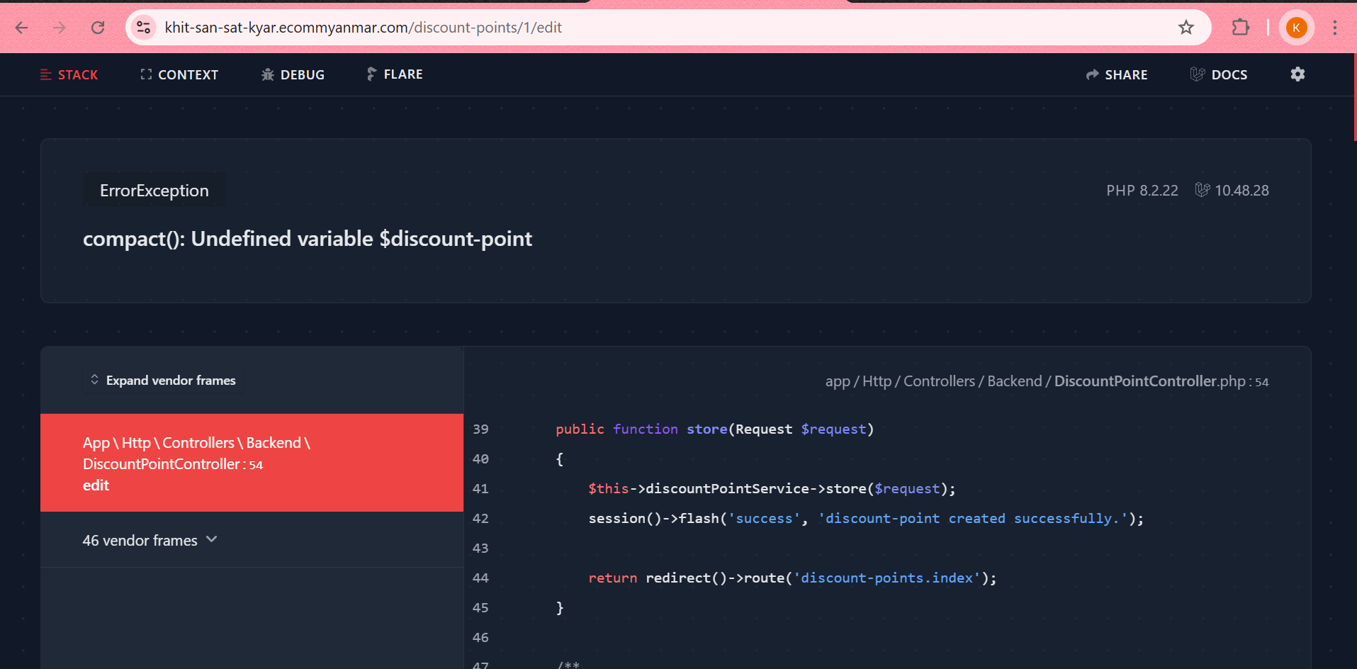Click the Laravel docs icon
1357x669 pixels.
pos(1198,74)
